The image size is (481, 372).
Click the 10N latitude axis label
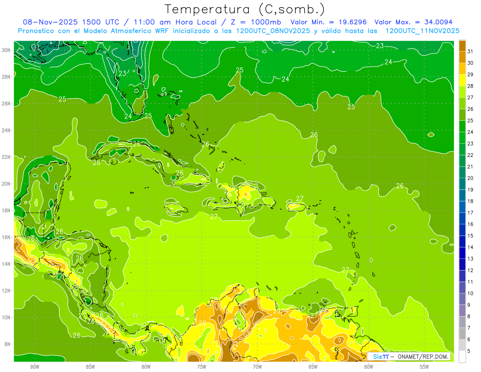pos(6,317)
